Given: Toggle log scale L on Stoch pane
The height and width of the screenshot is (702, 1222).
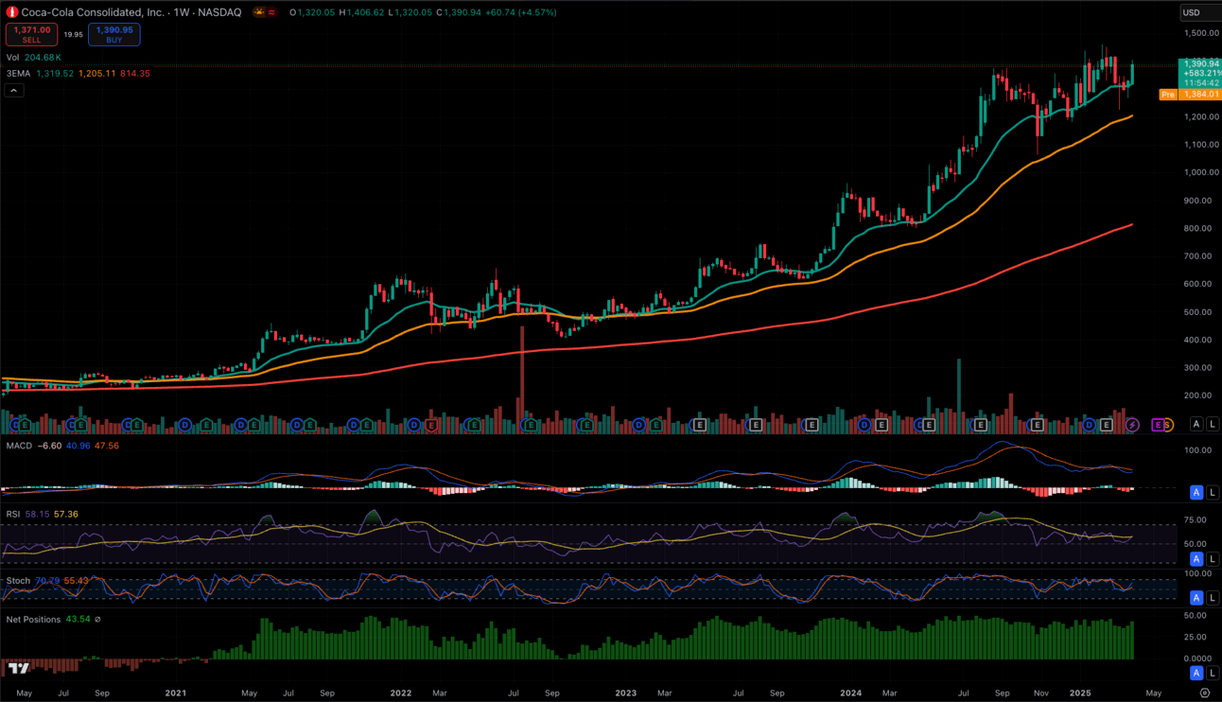Looking at the screenshot, I should point(1213,598).
